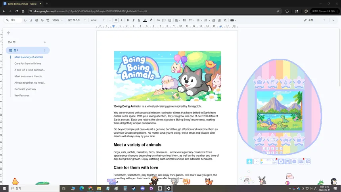This screenshot has height=192, width=341.
Task: Toggle italic formatting
Action: coord(133,20)
